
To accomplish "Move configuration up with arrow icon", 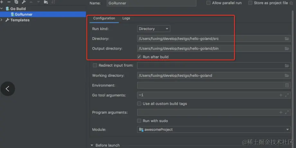I will 31,2.
